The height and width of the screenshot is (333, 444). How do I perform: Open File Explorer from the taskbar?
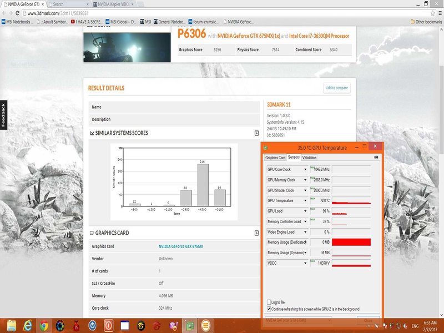pyautogui.click(x=12, y=326)
